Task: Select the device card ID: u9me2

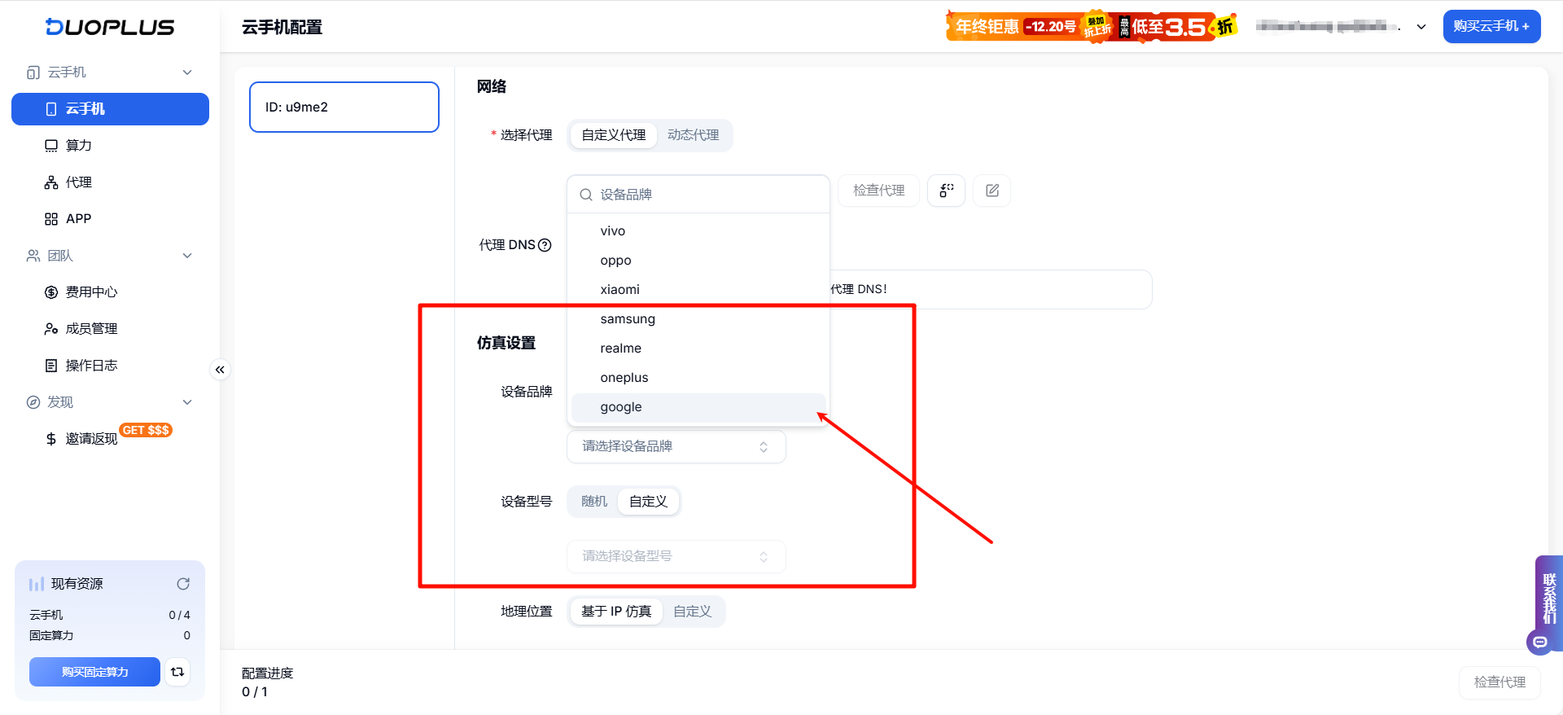Action: tap(344, 107)
